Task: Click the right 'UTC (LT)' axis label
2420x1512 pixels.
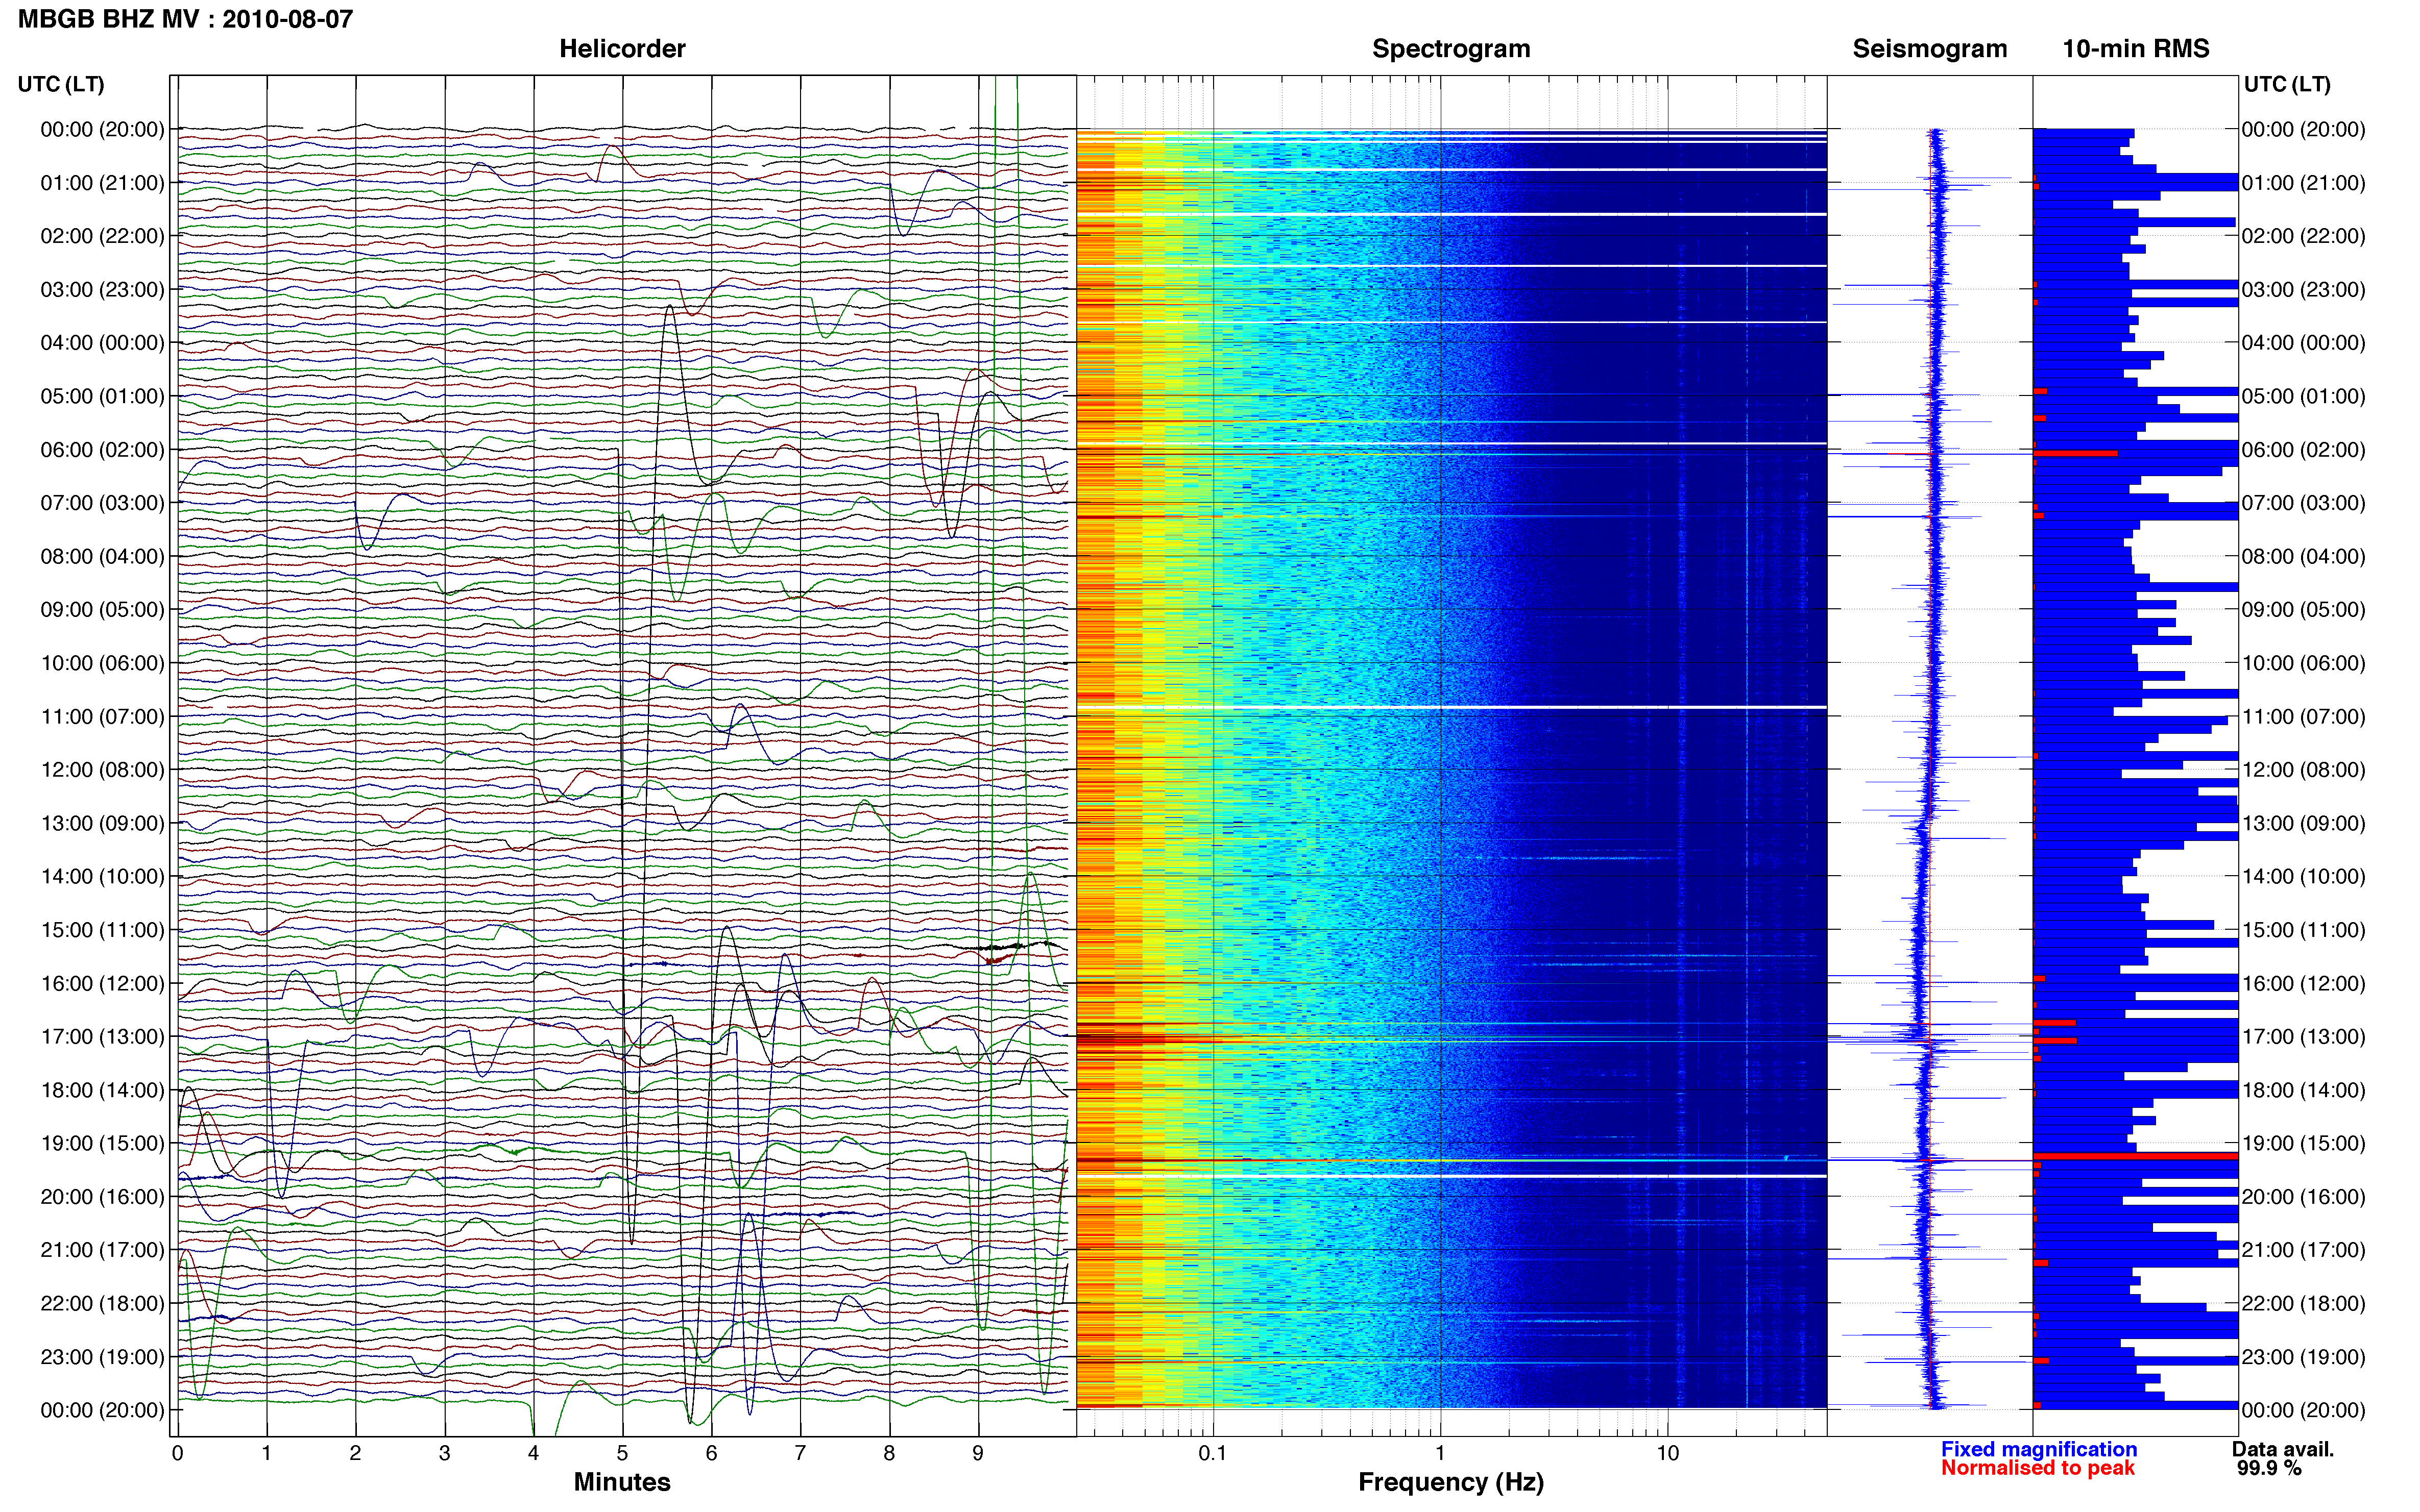Action: tap(2287, 84)
